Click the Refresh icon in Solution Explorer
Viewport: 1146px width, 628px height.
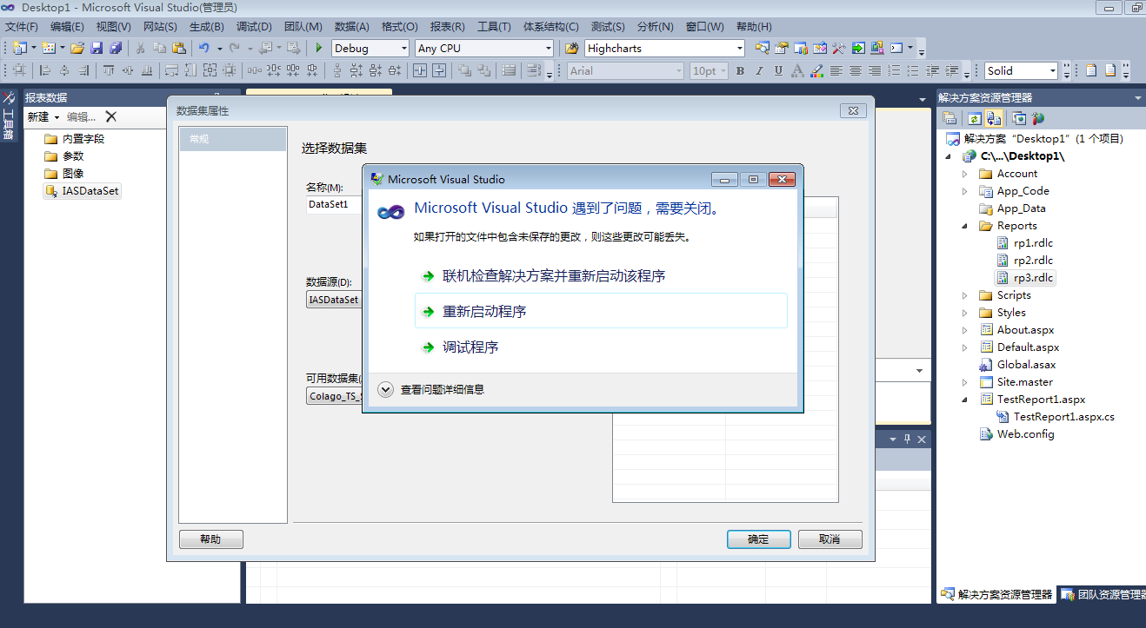point(975,118)
